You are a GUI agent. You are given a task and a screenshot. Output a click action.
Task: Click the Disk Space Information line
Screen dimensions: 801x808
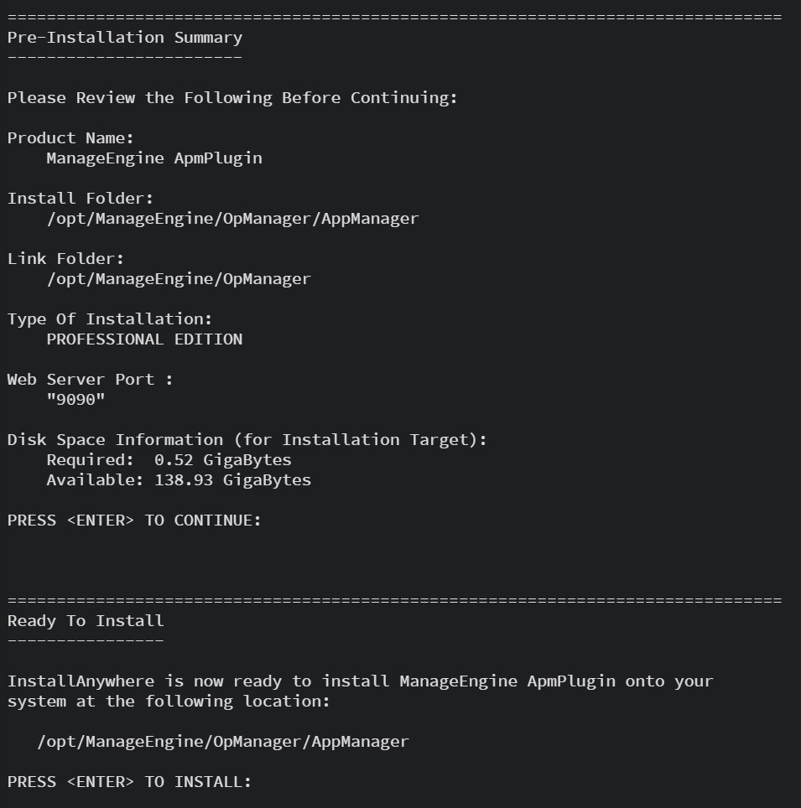(247, 439)
